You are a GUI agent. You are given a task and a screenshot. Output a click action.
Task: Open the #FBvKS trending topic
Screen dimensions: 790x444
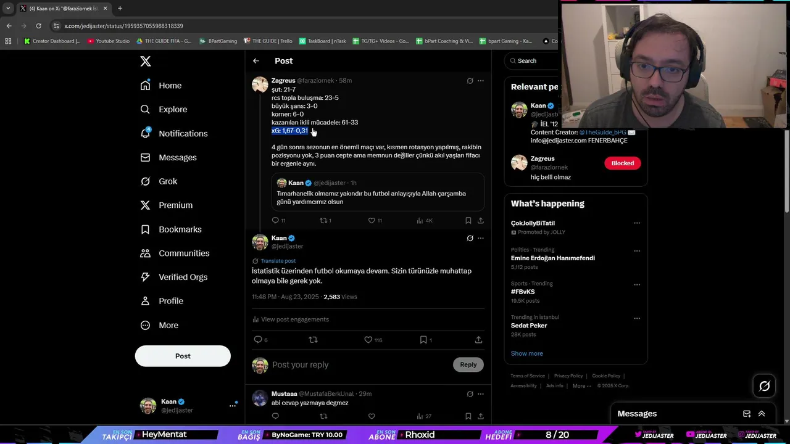pyautogui.click(x=523, y=292)
